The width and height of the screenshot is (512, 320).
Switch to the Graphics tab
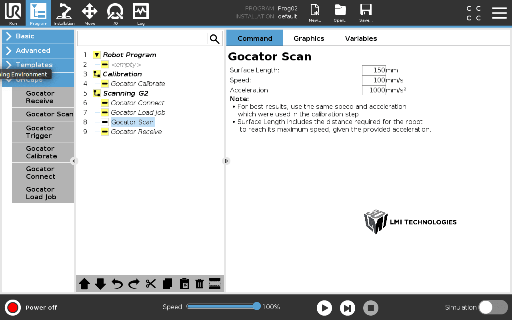[309, 38]
